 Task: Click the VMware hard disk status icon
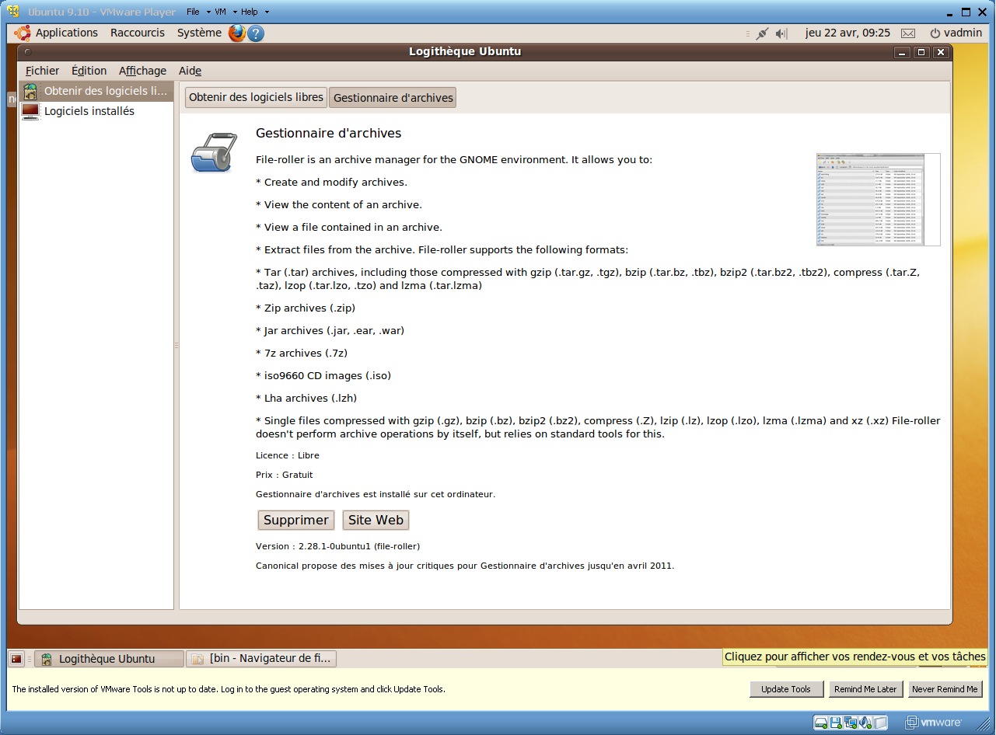[821, 723]
